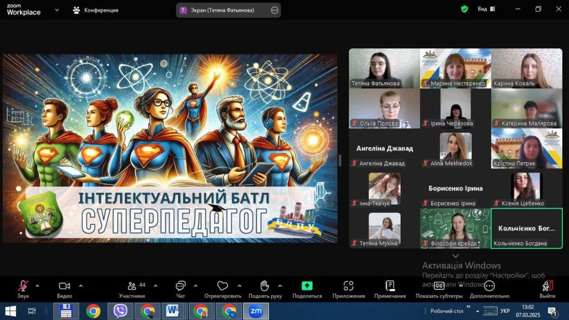Select Марина Нестеренко video tile
The width and height of the screenshot is (569, 320).
[456, 68]
